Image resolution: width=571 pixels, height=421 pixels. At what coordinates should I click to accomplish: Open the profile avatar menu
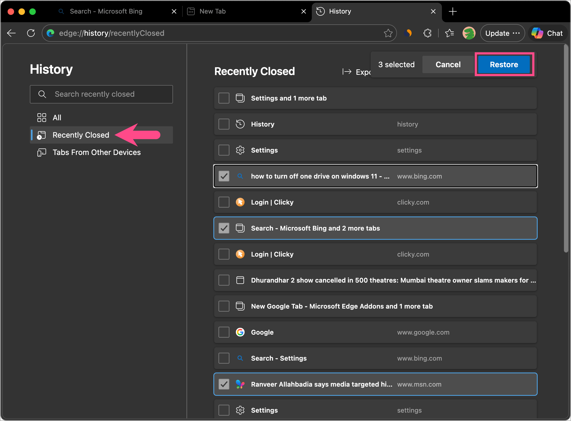[469, 33]
